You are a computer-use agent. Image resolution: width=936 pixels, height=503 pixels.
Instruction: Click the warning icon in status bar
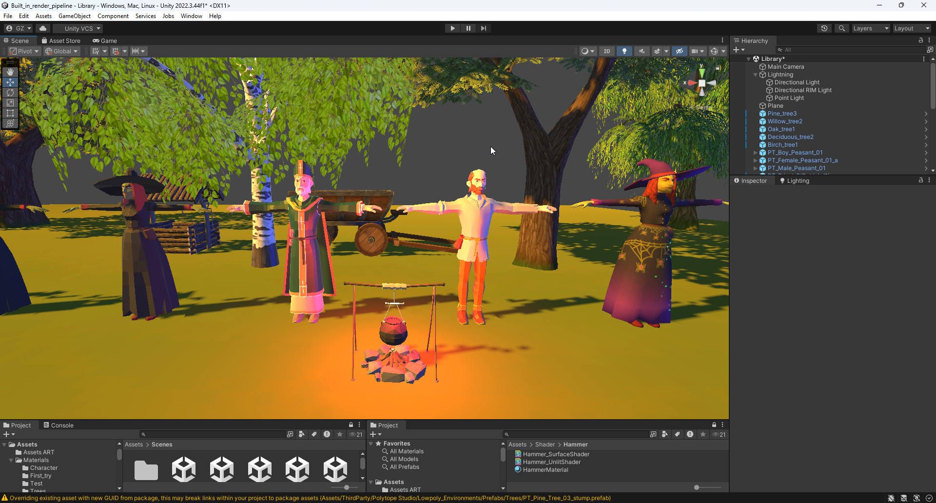point(5,498)
